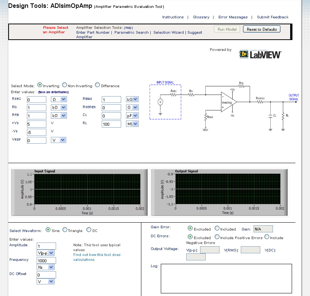The width and height of the screenshot is (310, 296).
Task: Choose DC waveform radio button
Action: coord(89,230)
